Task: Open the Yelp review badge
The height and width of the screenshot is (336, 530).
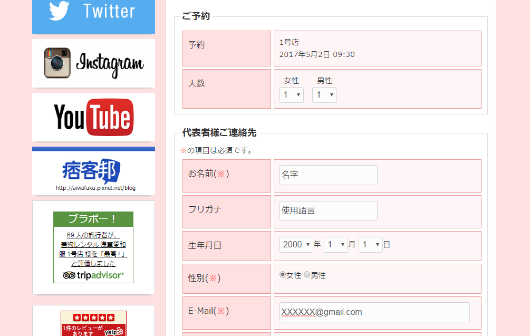Action: [94, 323]
